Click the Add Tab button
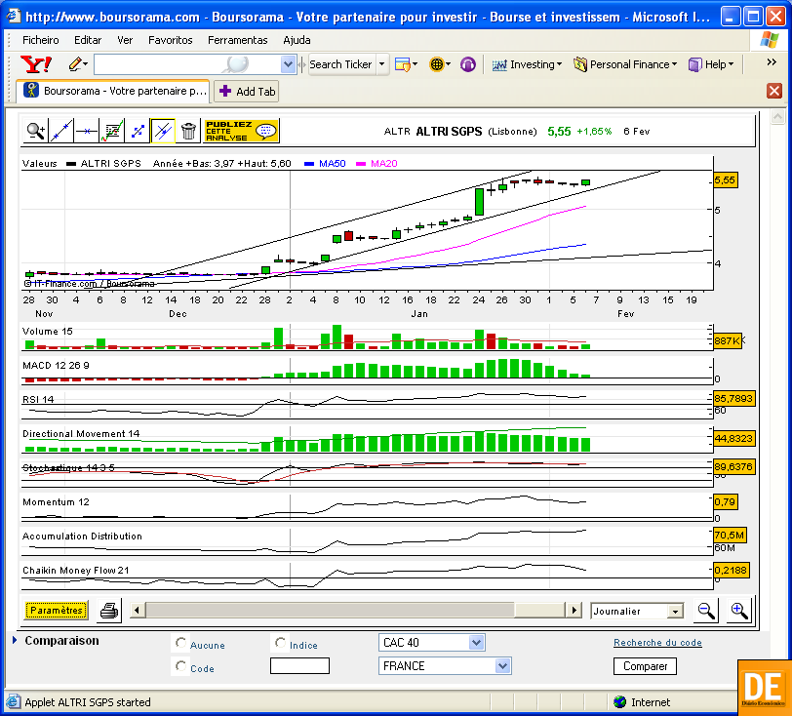The width and height of the screenshot is (792, 716). (247, 92)
